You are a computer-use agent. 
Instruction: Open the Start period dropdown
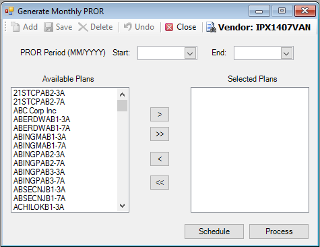(x=190, y=53)
